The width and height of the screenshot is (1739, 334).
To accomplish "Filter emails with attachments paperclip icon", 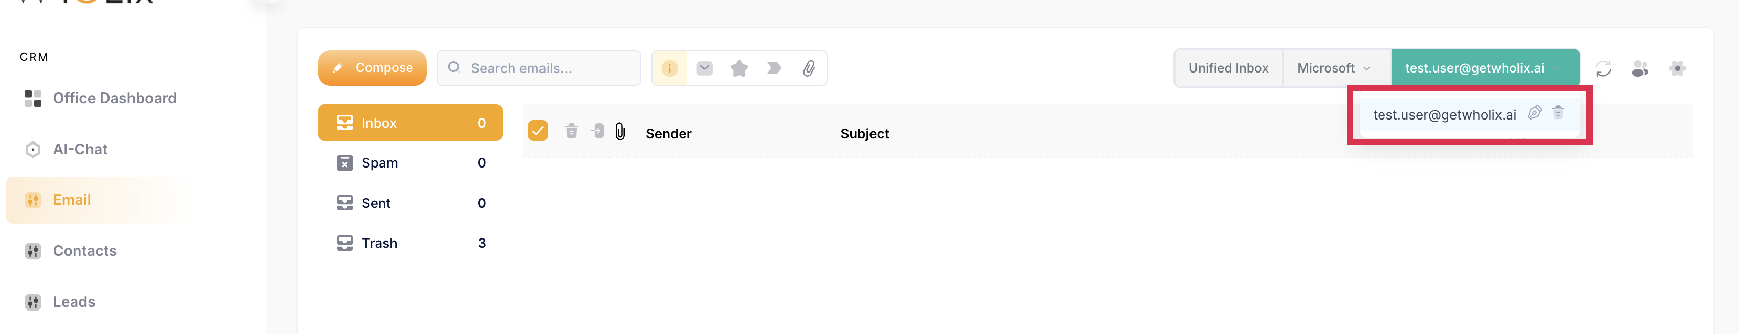I will point(809,68).
